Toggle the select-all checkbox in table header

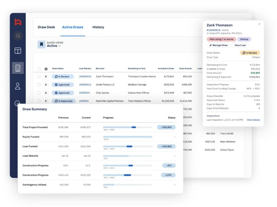click(x=39, y=69)
